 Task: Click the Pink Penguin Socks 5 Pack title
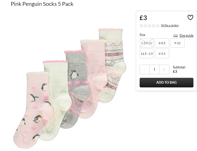click(x=42, y=4)
